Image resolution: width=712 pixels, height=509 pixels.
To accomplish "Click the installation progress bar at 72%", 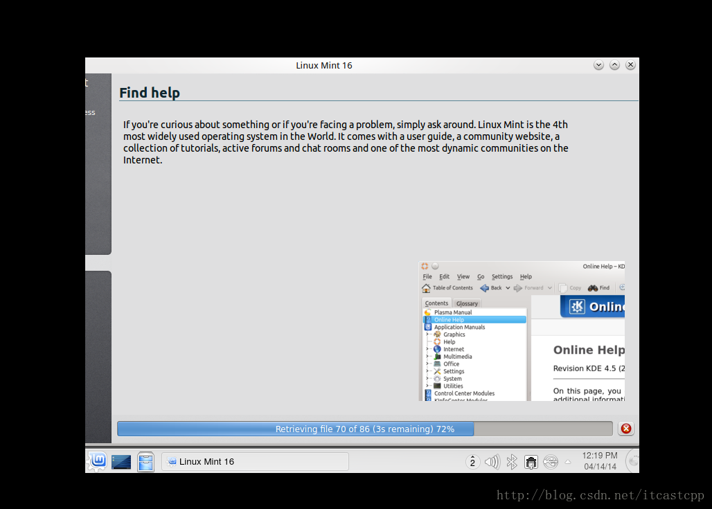I will click(364, 429).
